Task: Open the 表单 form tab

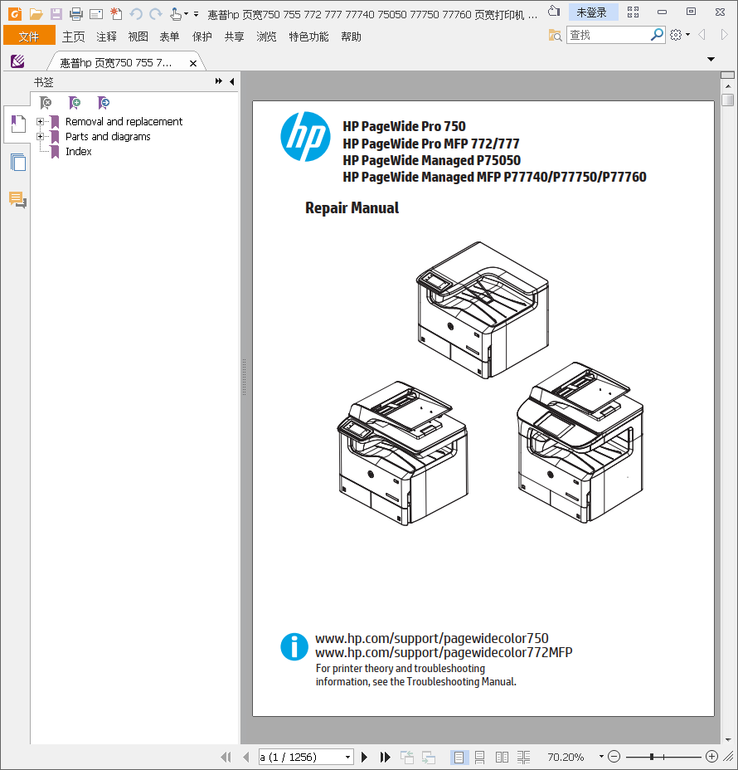Action: click(170, 37)
